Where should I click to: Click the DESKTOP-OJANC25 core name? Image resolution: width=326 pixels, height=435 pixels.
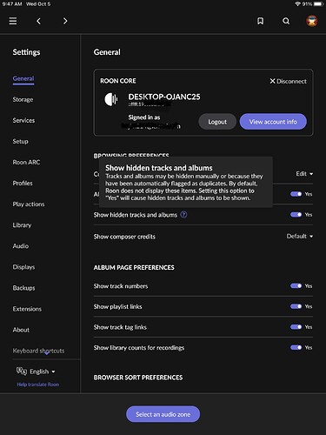(x=164, y=97)
